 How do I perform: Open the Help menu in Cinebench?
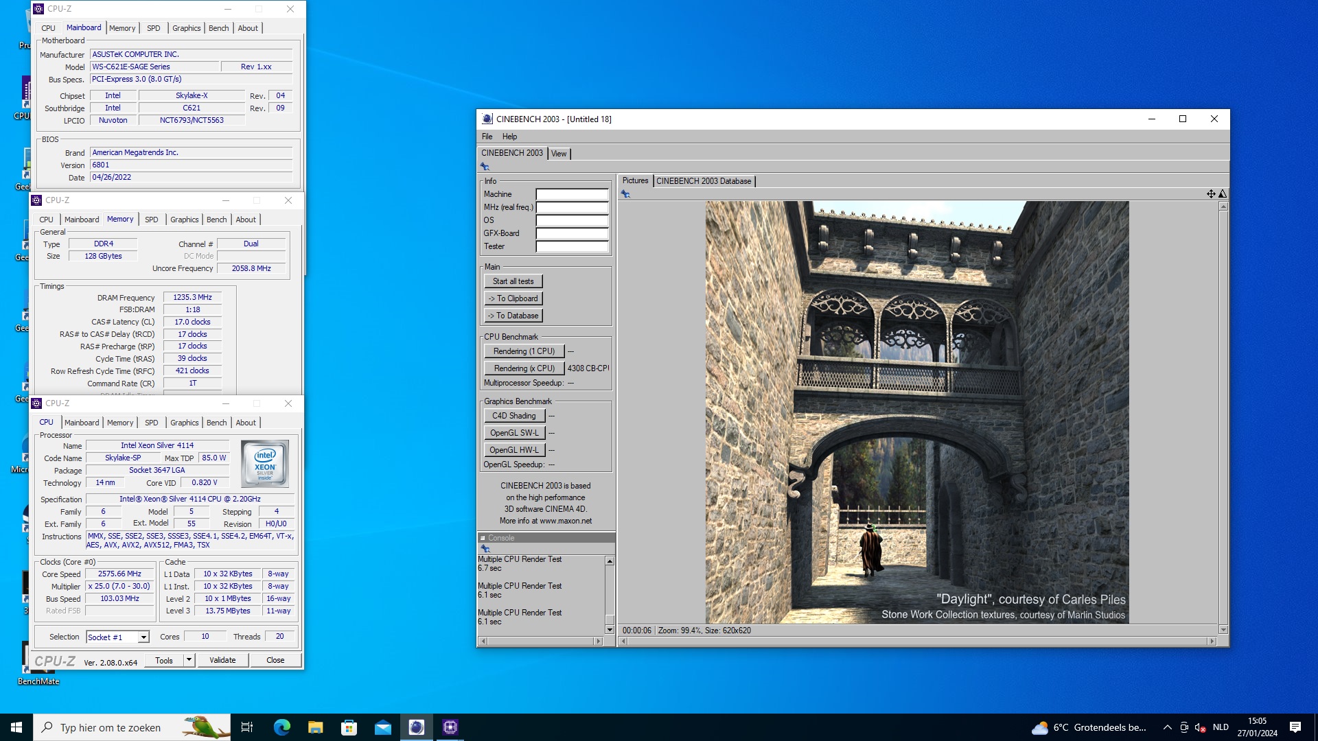tap(509, 137)
